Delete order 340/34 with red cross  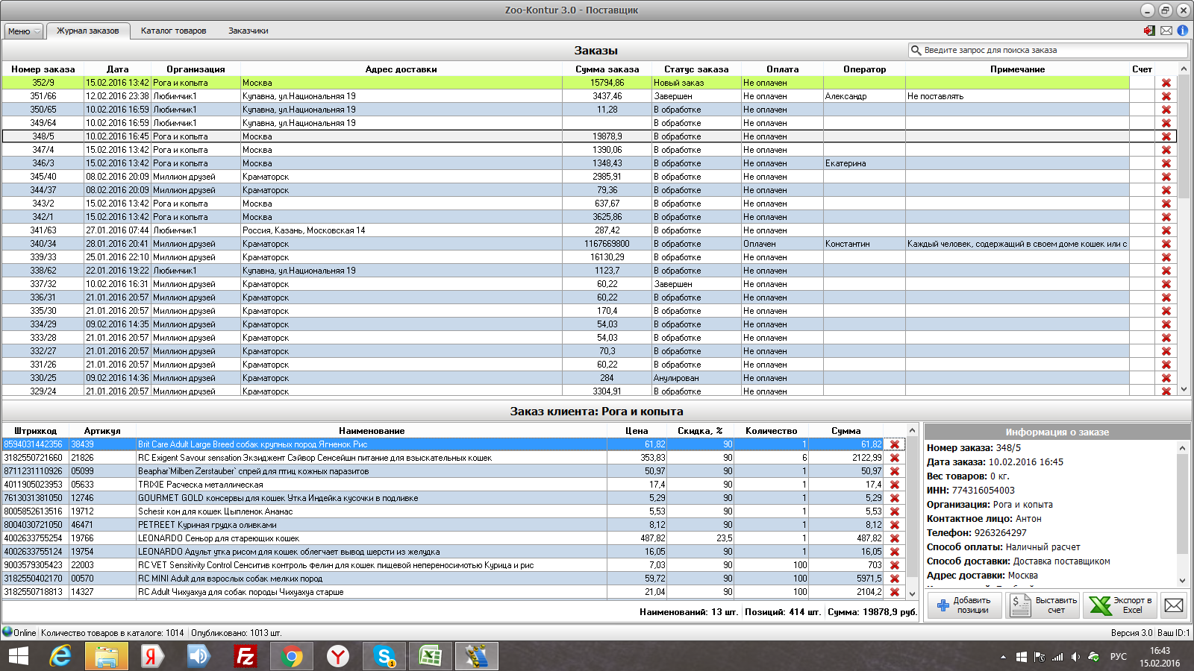[1166, 244]
